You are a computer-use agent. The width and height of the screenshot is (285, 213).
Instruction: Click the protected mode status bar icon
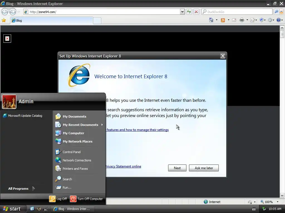250,202
